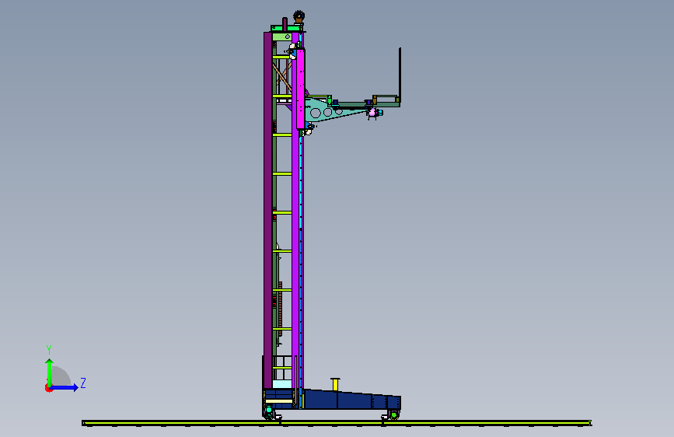Click the blue Z axis arrow
The height and width of the screenshot is (437, 674).
click(x=65, y=387)
